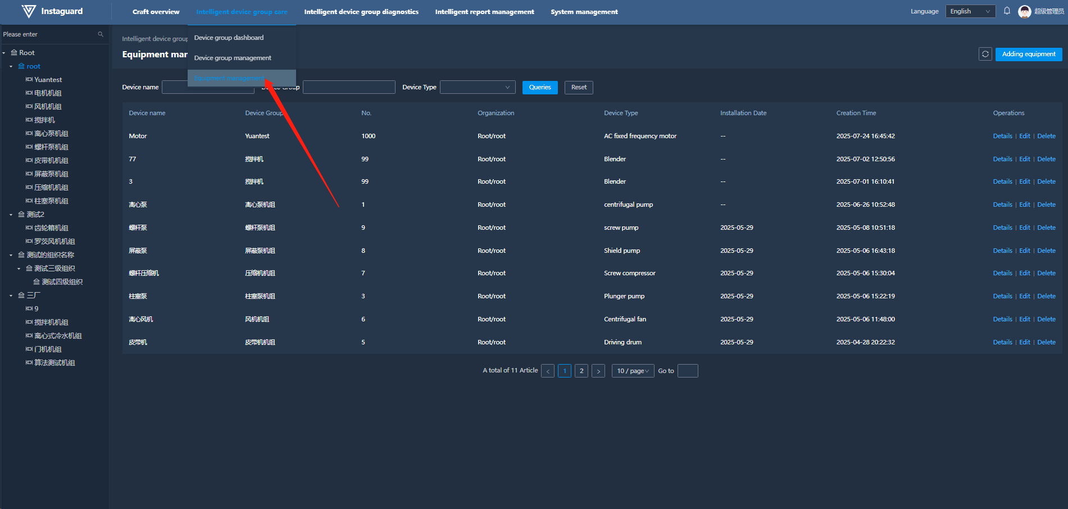Select the 风机机组 tree node
This screenshot has height=509, width=1068.
[x=48, y=107]
